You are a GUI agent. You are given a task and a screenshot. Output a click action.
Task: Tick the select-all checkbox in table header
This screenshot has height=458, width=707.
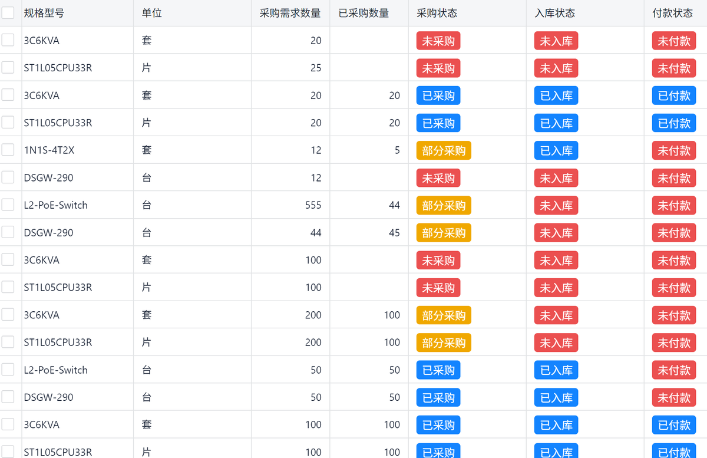click(x=8, y=13)
